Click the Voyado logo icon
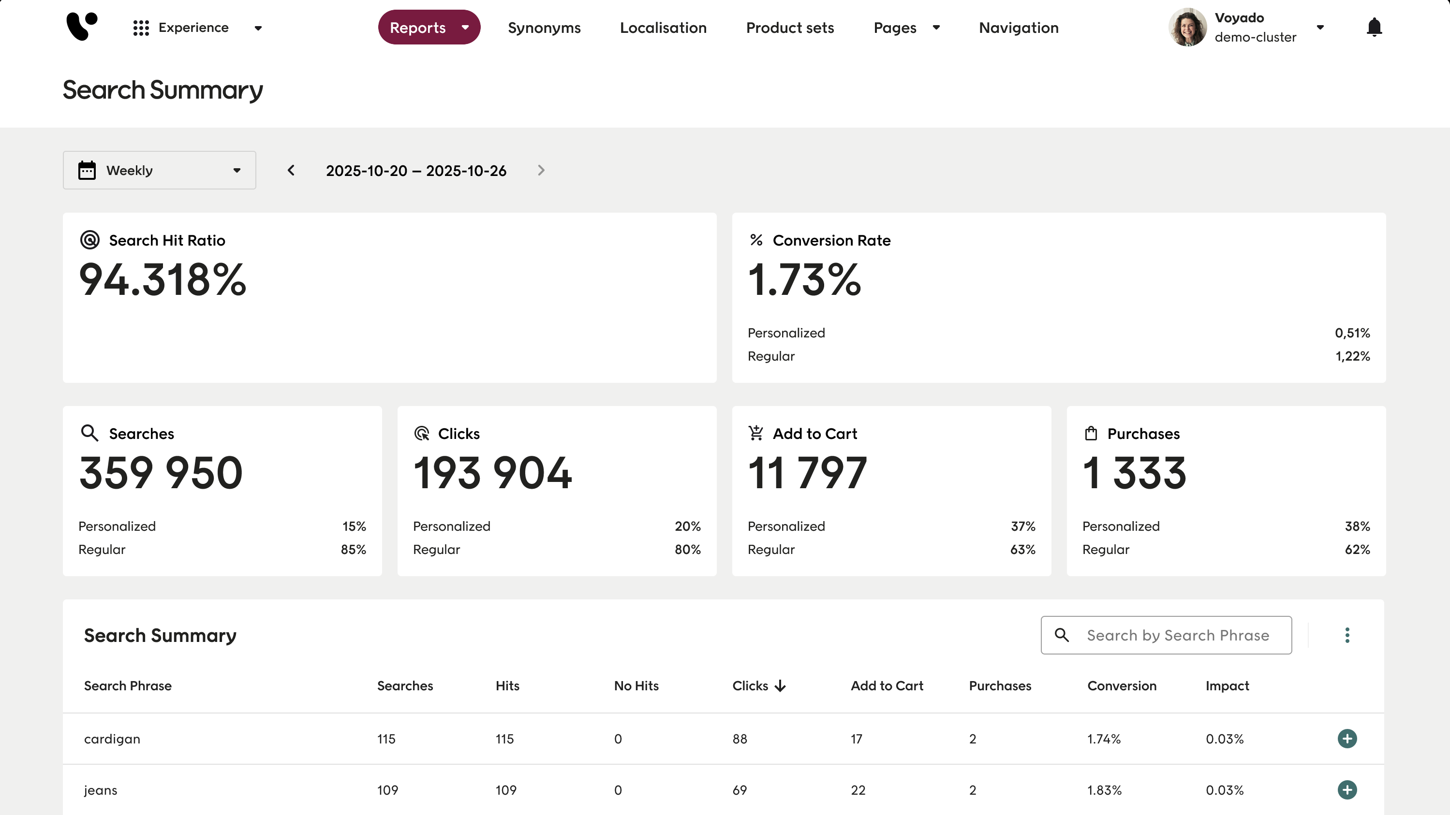 [x=82, y=27]
